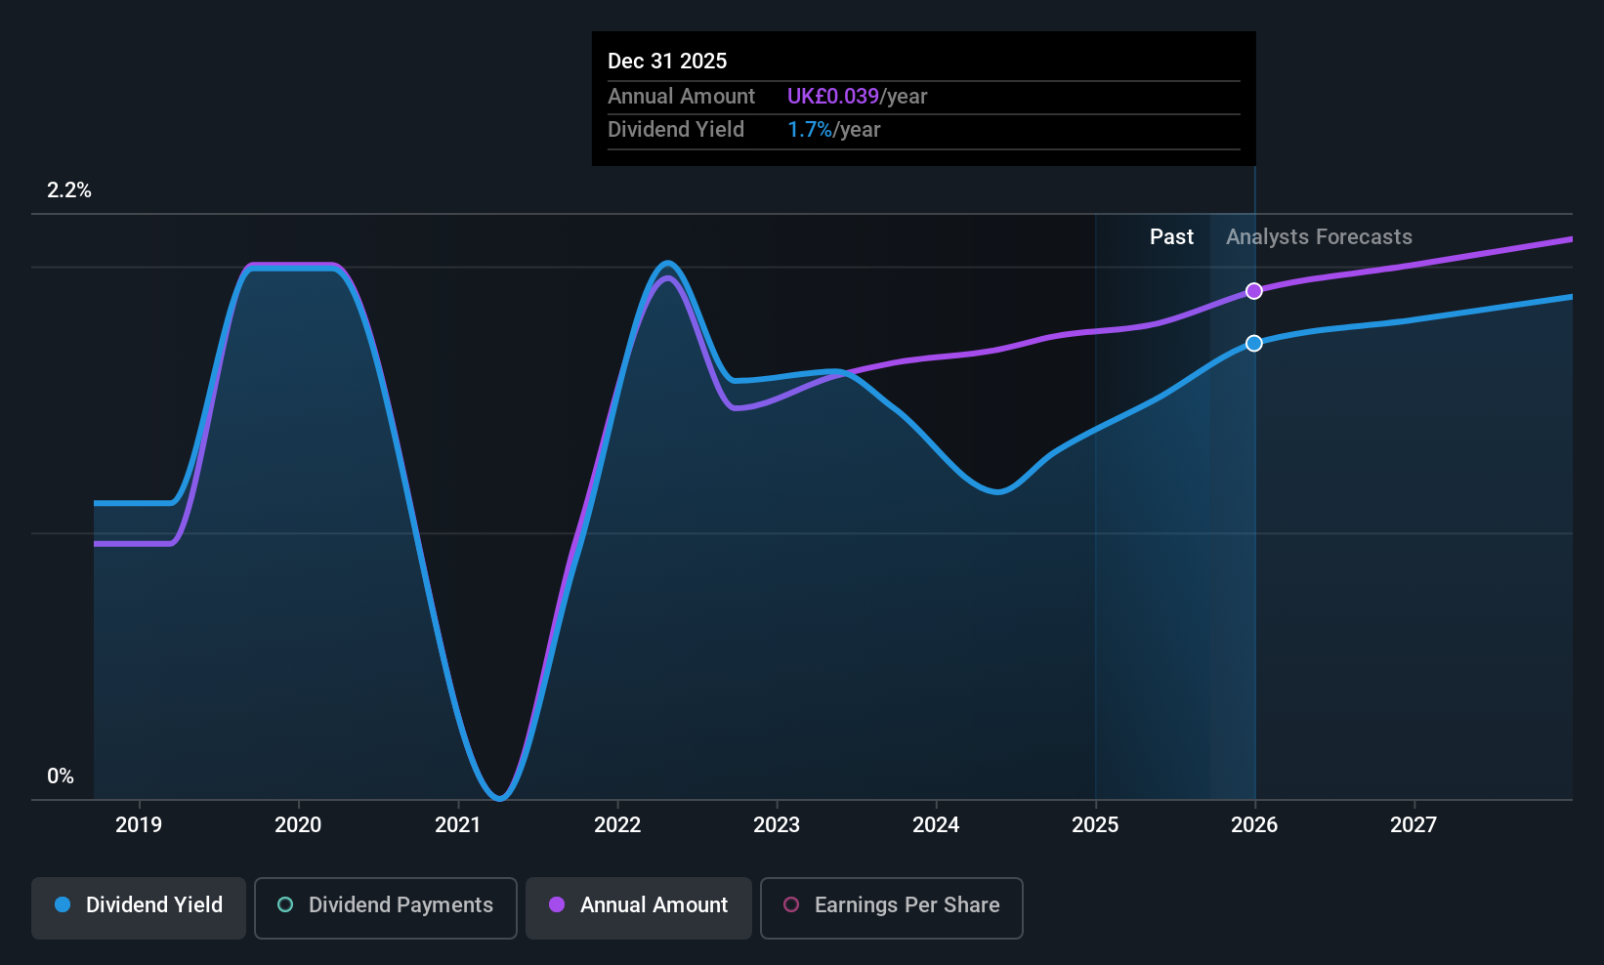Screen dimensions: 1604x965
Task: Click the purple Annual Amount legend dot
Action: click(x=557, y=904)
